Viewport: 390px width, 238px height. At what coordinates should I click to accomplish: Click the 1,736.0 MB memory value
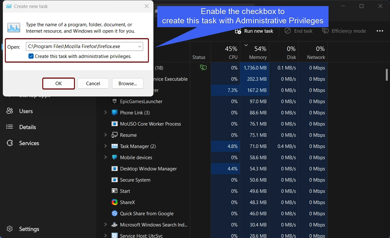[255, 68]
